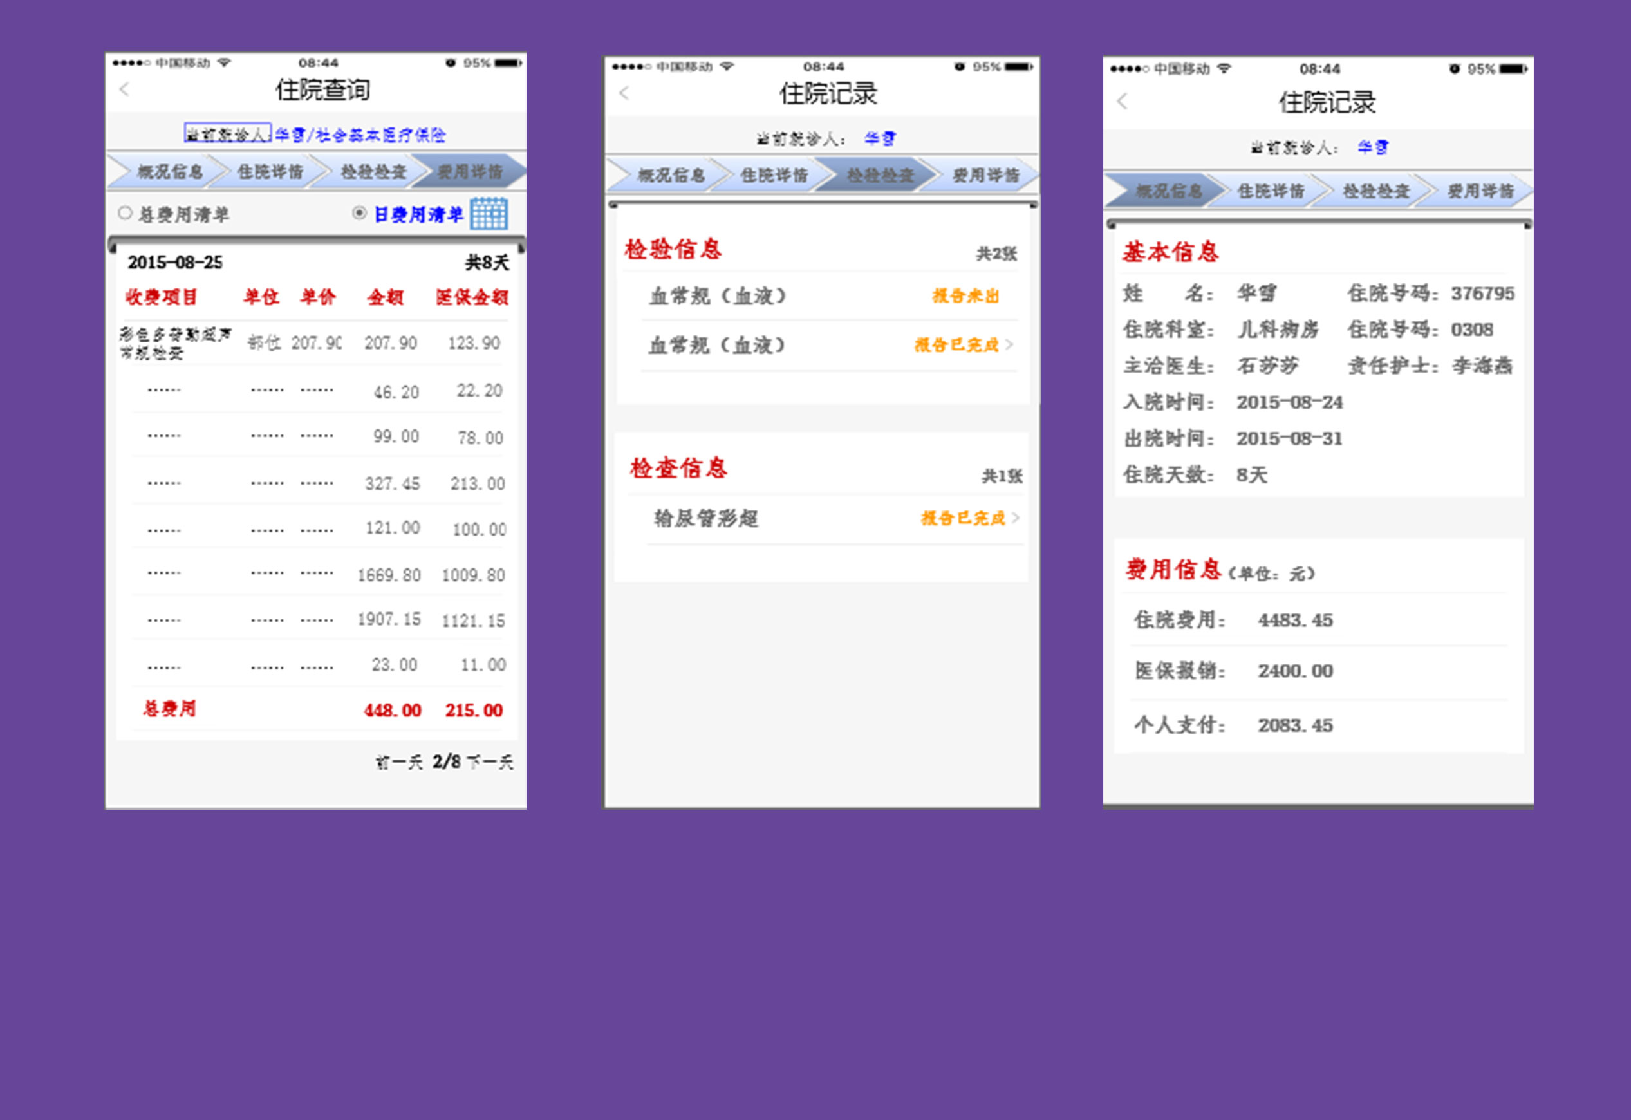Image resolution: width=1631 pixels, height=1120 pixels.
Task: Select 日费用清单 radio button
Action: click(x=359, y=212)
